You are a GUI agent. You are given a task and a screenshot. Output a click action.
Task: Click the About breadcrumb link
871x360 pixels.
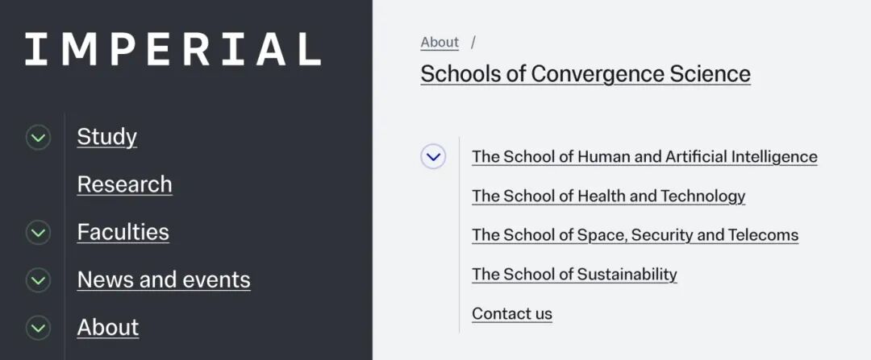(x=440, y=43)
